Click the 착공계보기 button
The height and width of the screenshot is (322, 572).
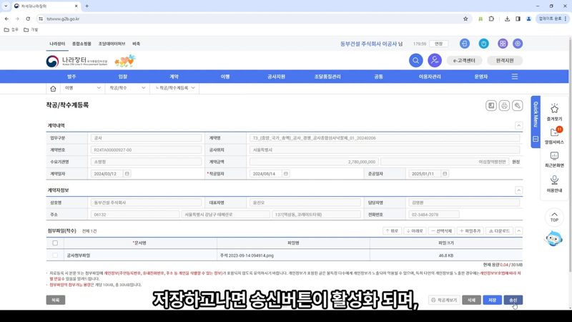click(444, 300)
